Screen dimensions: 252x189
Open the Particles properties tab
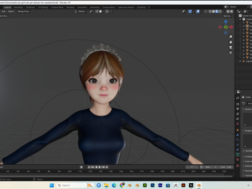[x=237, y=140]
